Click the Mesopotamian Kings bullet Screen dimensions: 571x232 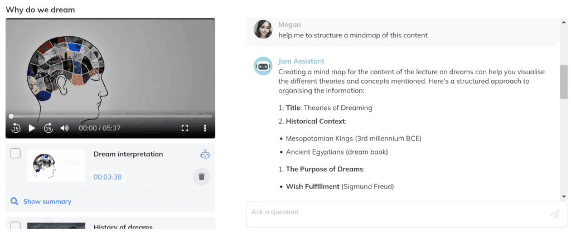pos(354,139)
